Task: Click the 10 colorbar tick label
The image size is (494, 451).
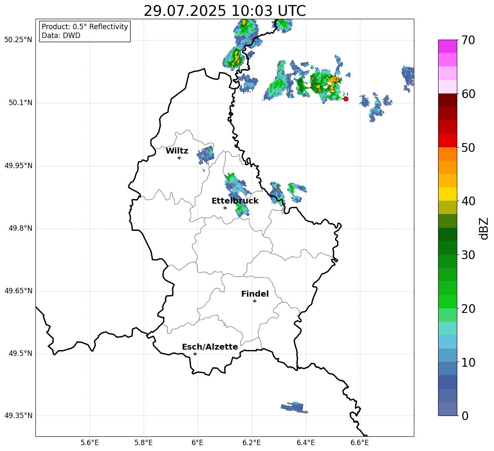Action: click(x=468, y=362)
